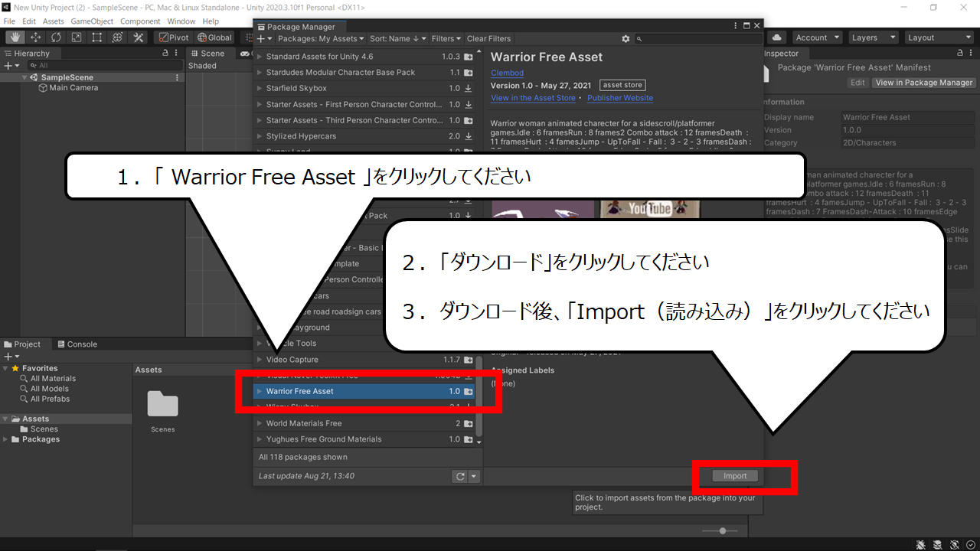
Task: Open the add package plus dropdown
Action: [x=264, y=38]
